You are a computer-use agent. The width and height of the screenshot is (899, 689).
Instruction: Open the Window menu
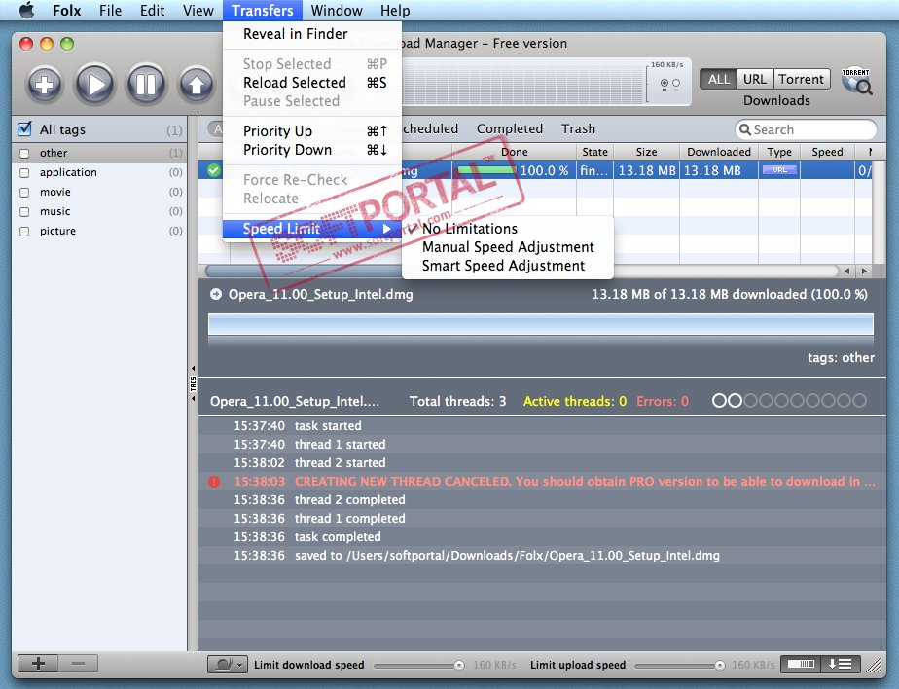(x=337, y=11)
